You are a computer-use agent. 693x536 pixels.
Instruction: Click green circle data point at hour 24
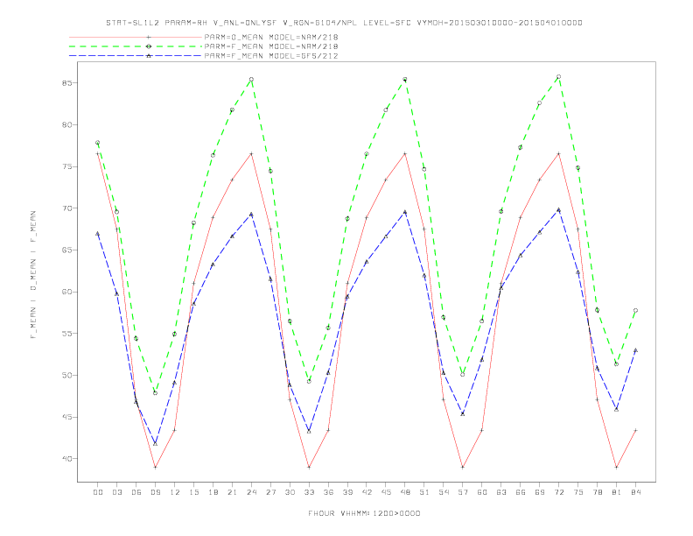[x=251, y=80]
